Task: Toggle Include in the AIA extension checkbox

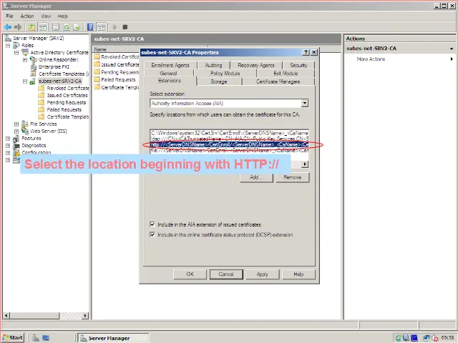Action: (x=153, y=224)
